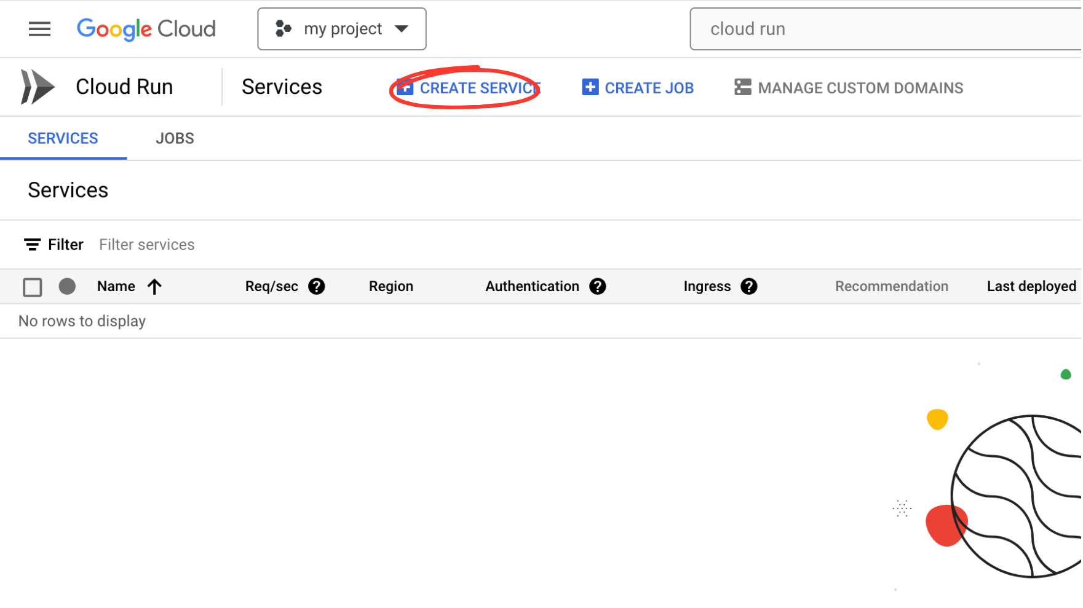
Task: Click the Create Job button
Action: coord(637,87)
